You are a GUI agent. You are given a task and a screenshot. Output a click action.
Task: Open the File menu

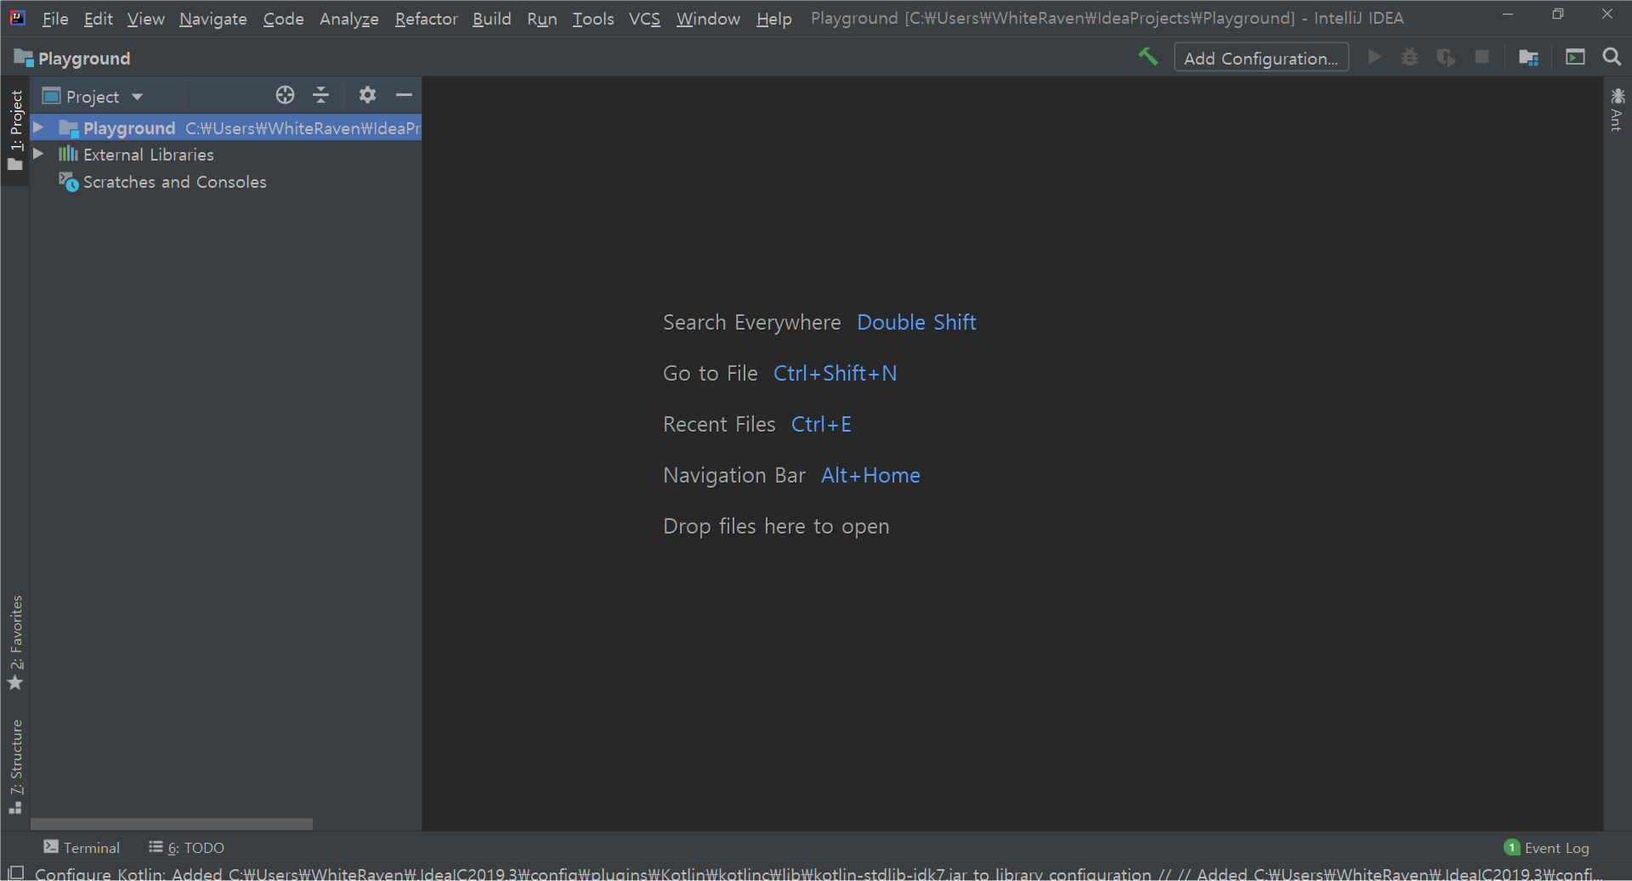tap(55, 18)
